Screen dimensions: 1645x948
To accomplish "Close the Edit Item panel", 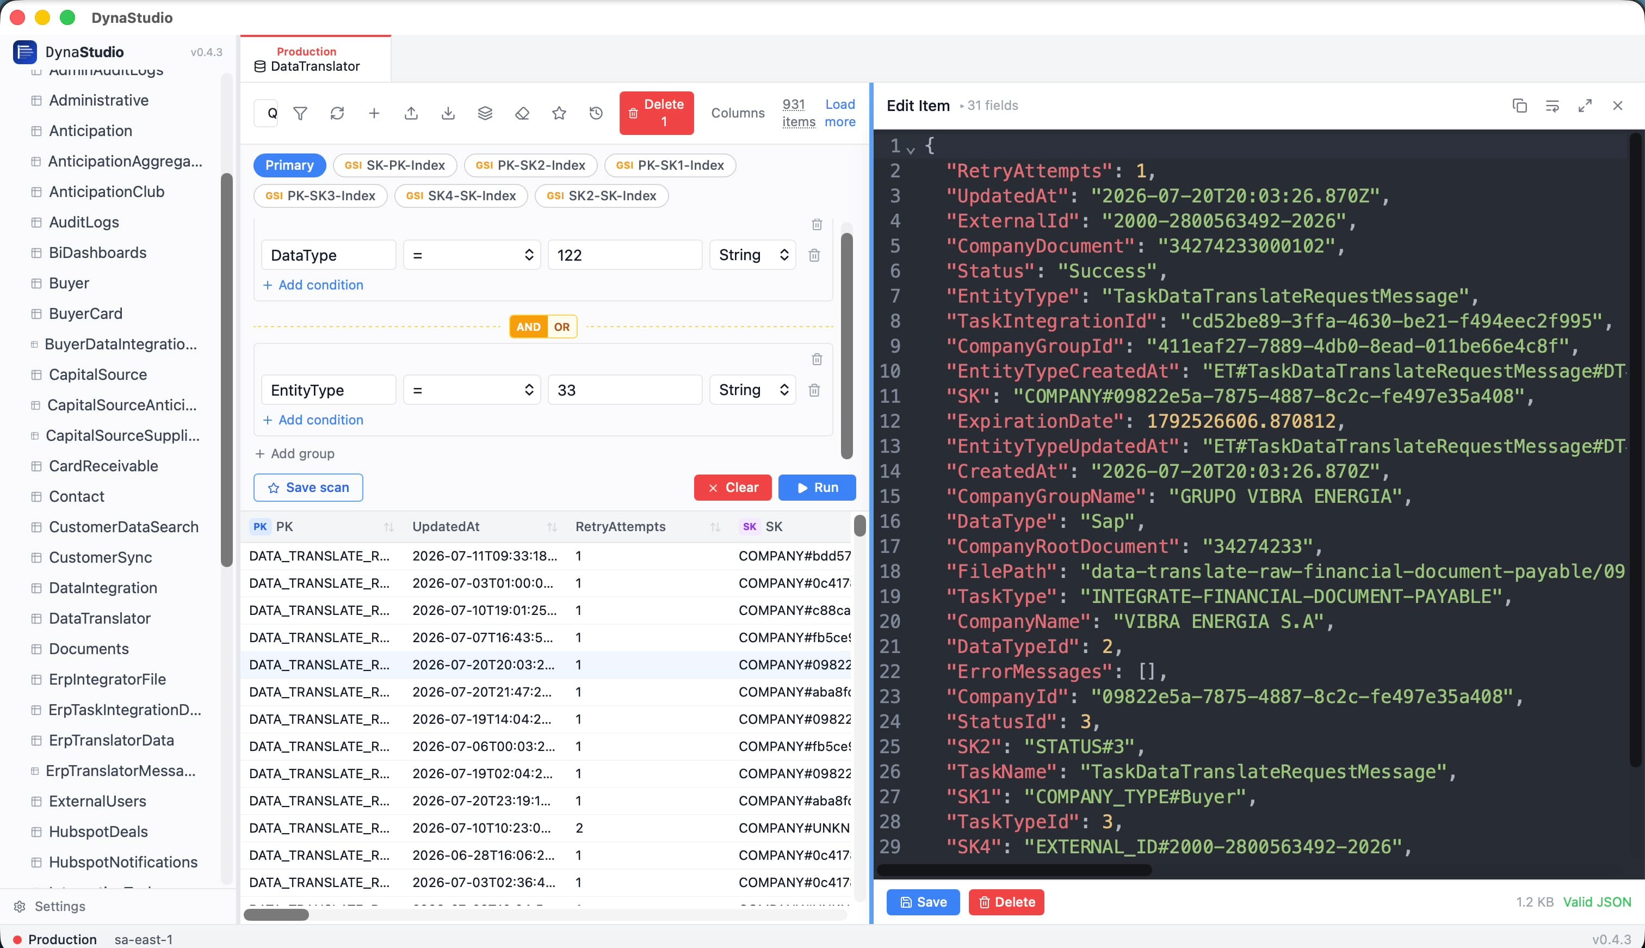I will [x=1618, y=106].
